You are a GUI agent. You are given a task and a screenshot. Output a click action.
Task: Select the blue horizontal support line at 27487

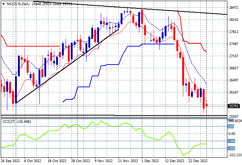158,44
